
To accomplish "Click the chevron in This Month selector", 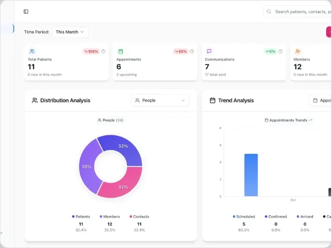I will pyautogui.click(x=82, y=32).
